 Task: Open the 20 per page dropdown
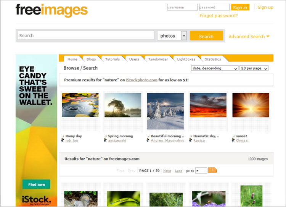(254, 68)
